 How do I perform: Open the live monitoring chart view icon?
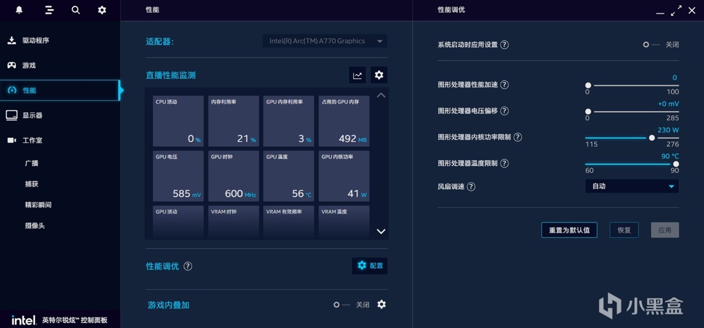[x=358, y=75]
